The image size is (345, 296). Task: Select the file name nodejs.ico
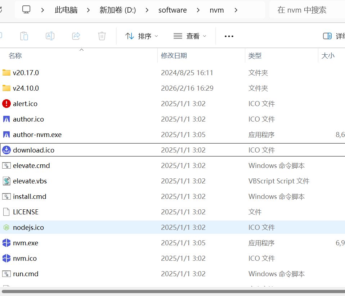coord(28,227)
